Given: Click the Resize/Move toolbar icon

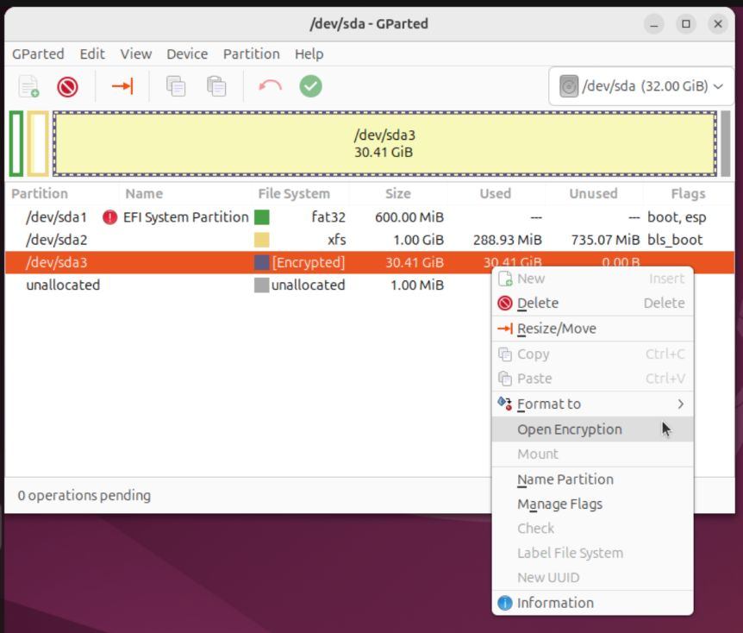Looking at the screenshot, I should click(x=122, y=86).
